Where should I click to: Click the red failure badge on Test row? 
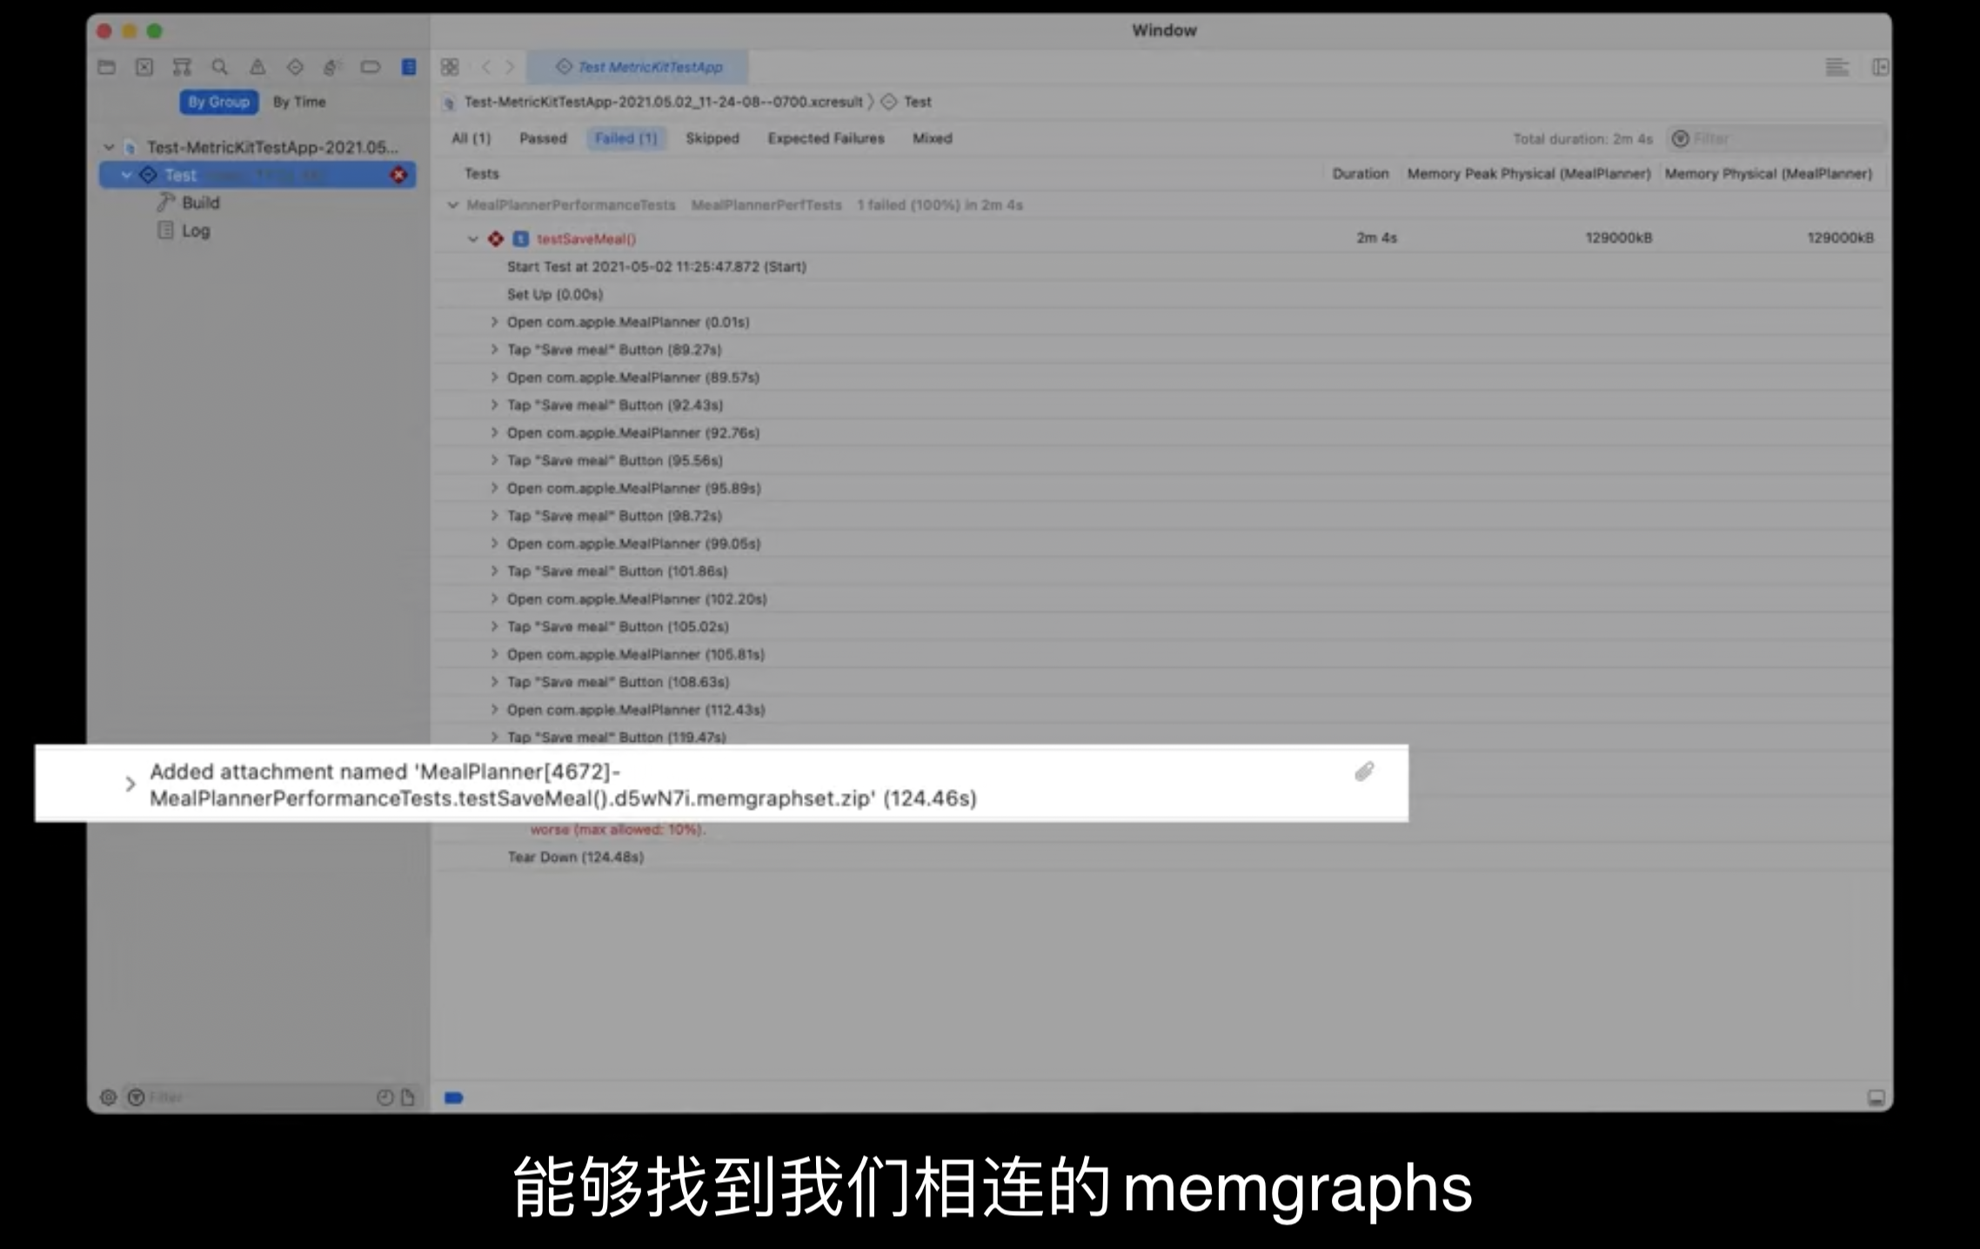[398, 175]
